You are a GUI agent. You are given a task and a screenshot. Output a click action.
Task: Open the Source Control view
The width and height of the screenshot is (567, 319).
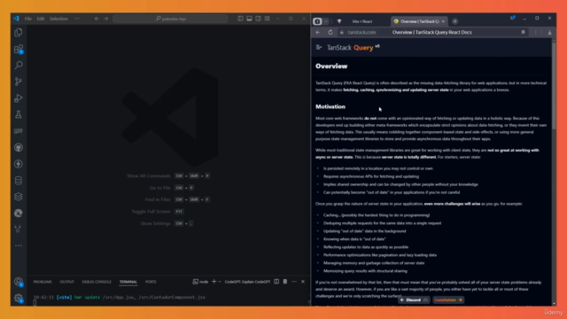(18, 82)
